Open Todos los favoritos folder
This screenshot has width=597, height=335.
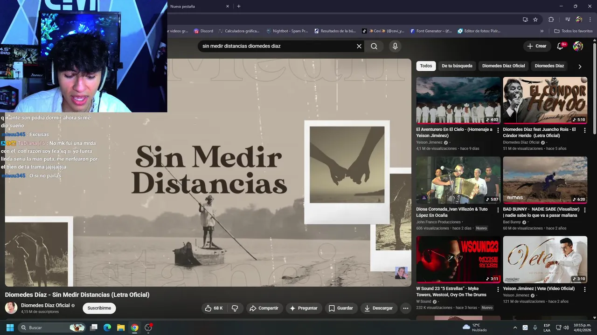(x=573, y=31)
